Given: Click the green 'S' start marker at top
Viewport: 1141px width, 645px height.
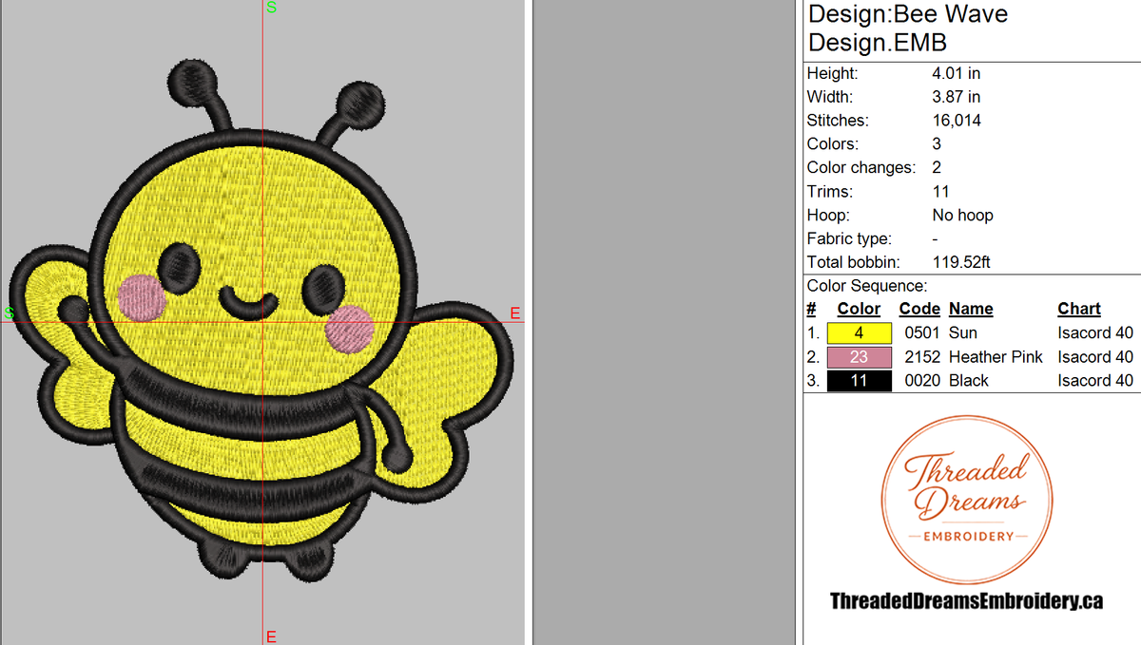Looking at the screenshot, I should point(272,8).
